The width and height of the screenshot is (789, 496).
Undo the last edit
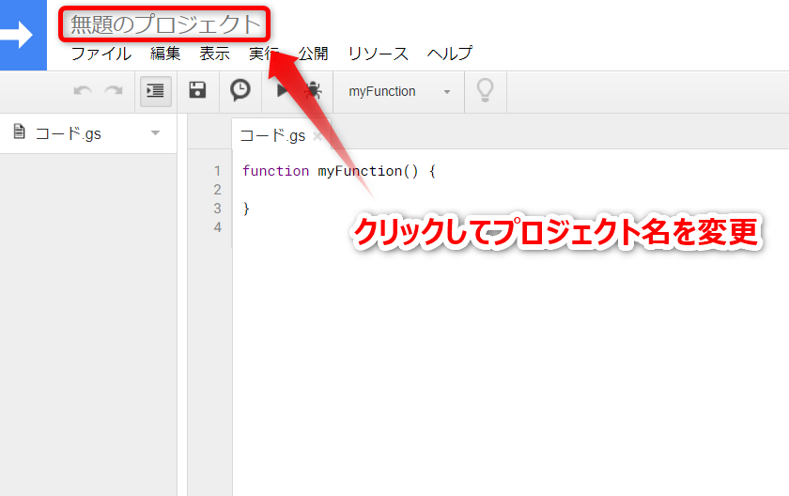click(x=83, y=91)
